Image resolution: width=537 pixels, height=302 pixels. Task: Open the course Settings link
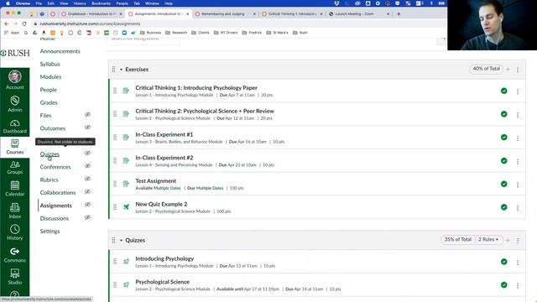coord(50,232)
